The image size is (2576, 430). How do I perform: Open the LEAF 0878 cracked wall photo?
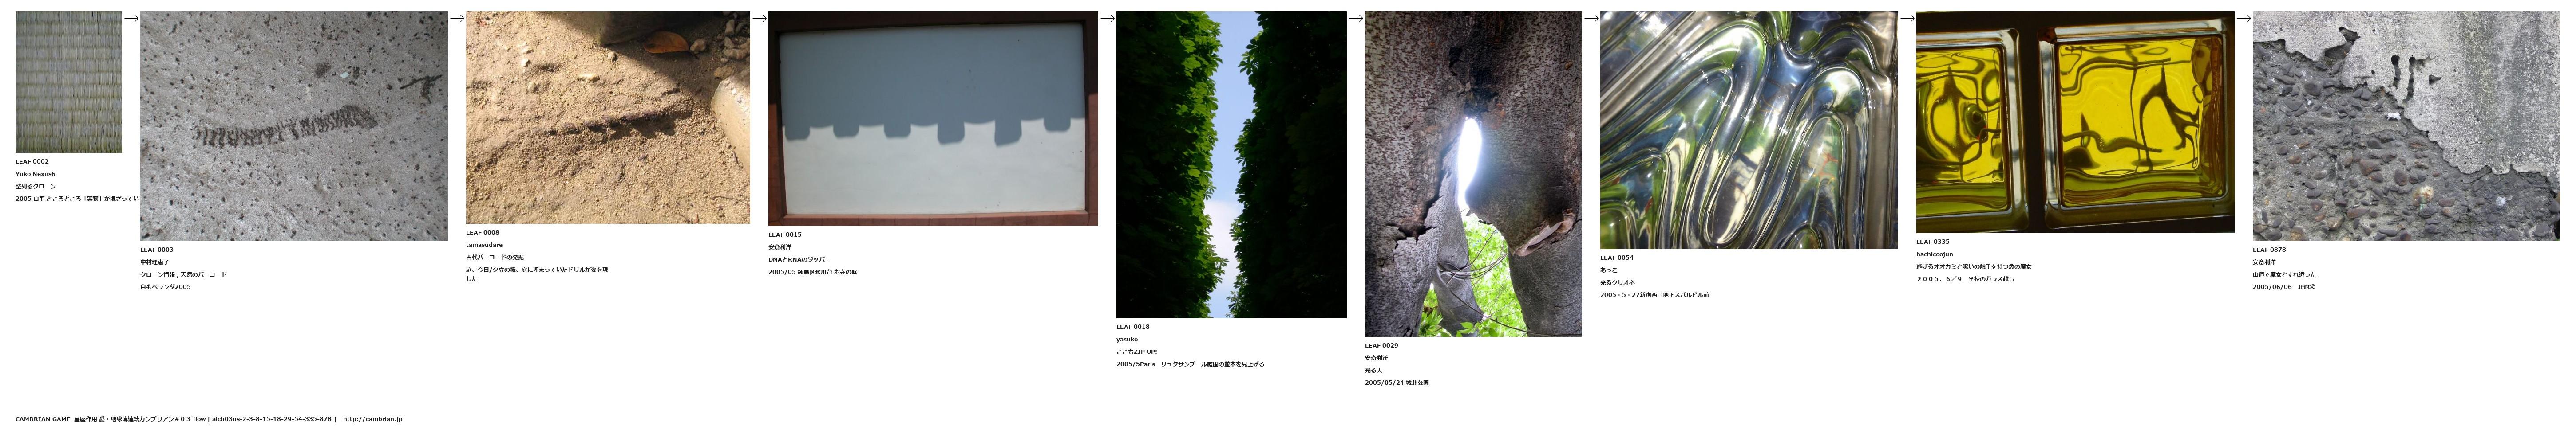(x=2406, y=126)
